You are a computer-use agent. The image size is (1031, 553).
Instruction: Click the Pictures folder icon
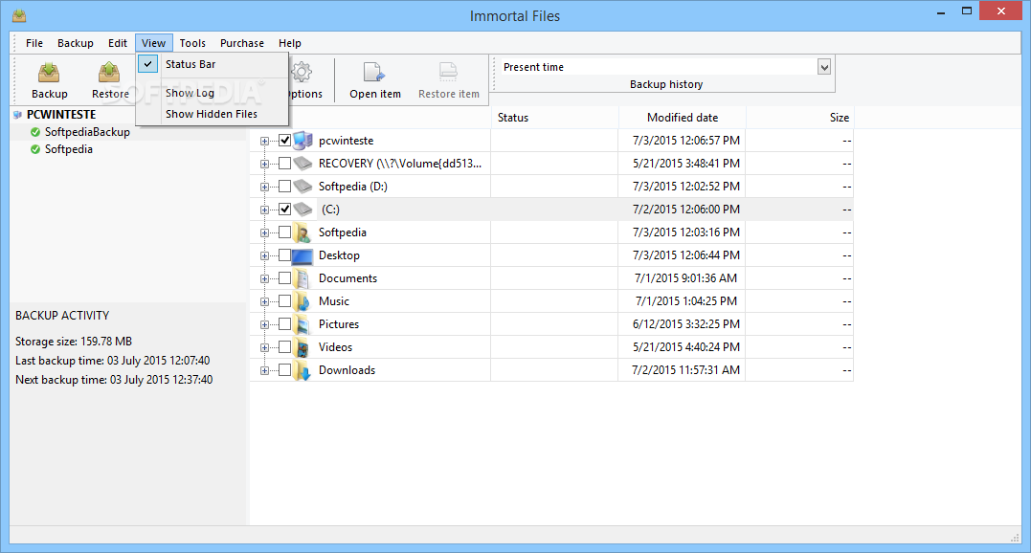point(302,324)
